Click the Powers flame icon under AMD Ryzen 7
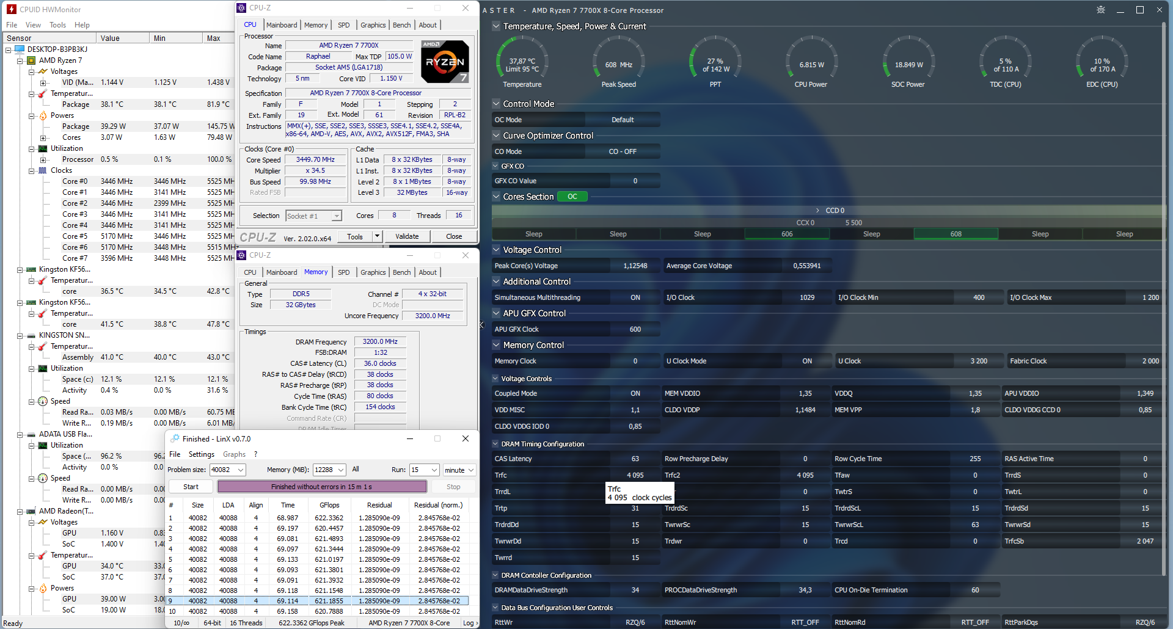This screenshot has width=1173, height=629. pos(43,115)
